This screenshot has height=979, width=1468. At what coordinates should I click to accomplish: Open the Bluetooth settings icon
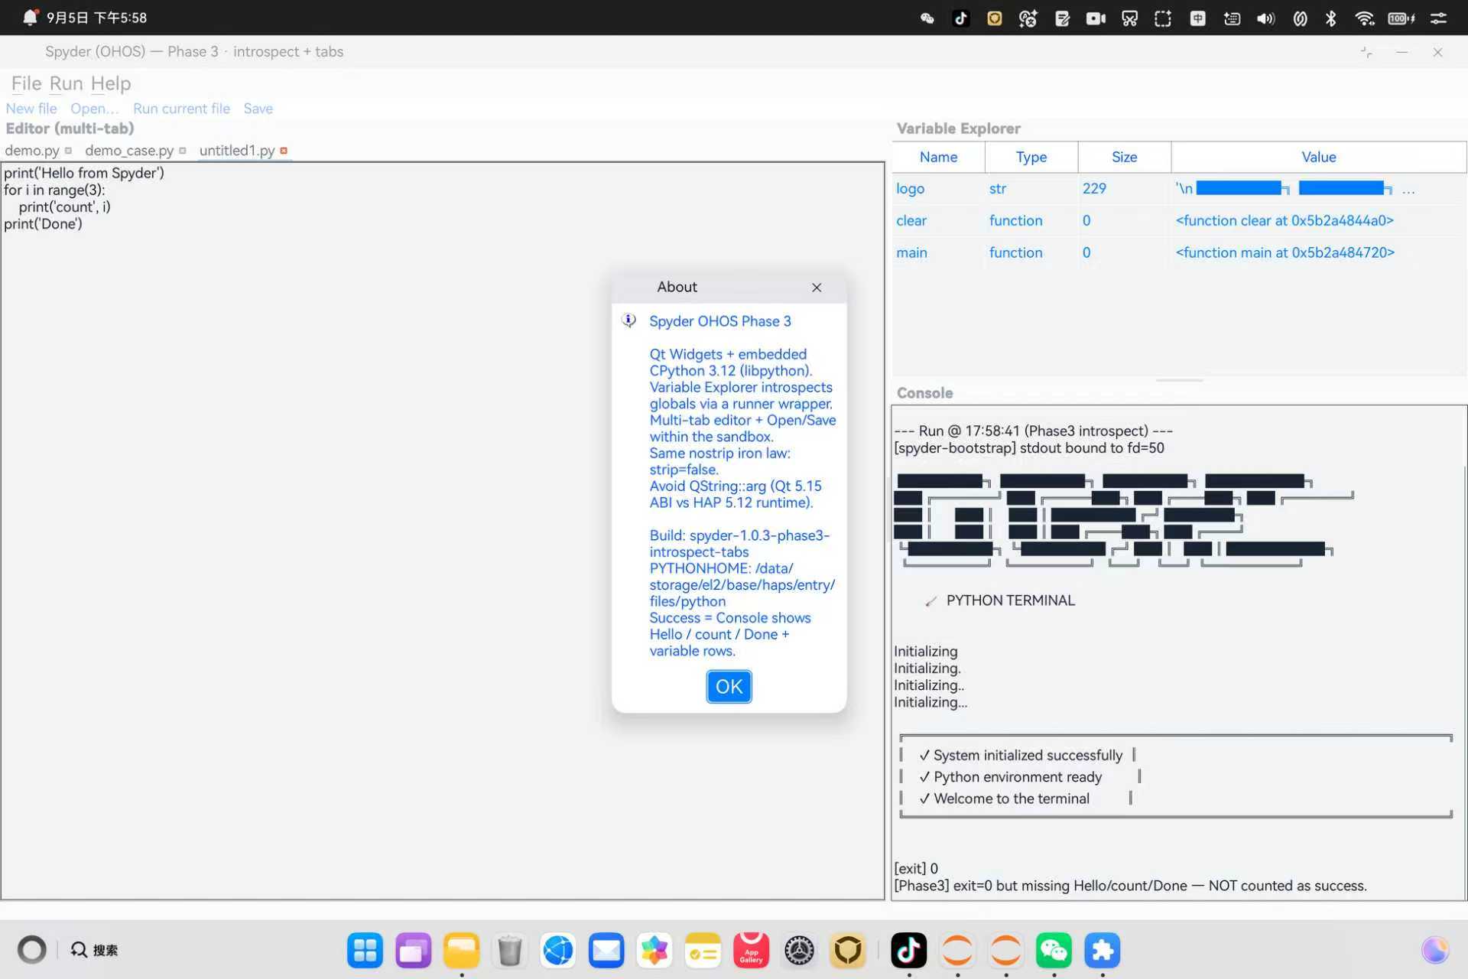[1331, 18]
